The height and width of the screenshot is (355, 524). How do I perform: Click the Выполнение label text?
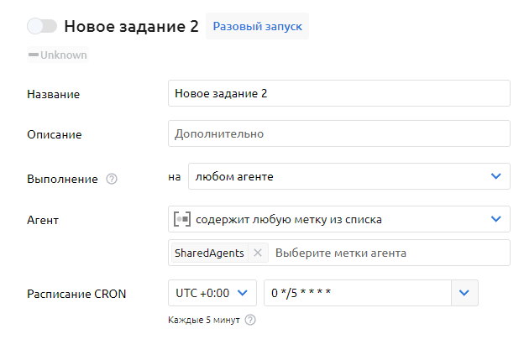point(63,179)
